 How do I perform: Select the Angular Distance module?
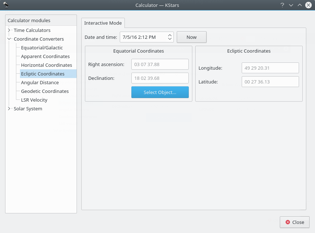(40, 82)
